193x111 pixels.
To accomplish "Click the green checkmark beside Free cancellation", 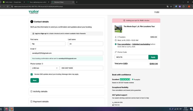I will 115,44.
